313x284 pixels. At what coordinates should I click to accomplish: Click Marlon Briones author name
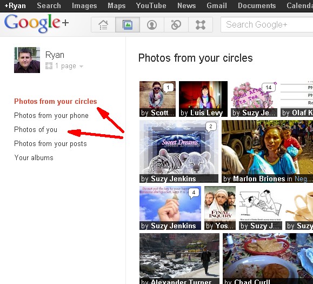point(259,179)
